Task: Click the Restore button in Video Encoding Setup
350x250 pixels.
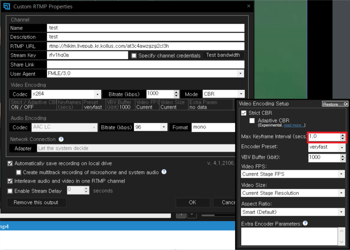Action: point(334,104)
